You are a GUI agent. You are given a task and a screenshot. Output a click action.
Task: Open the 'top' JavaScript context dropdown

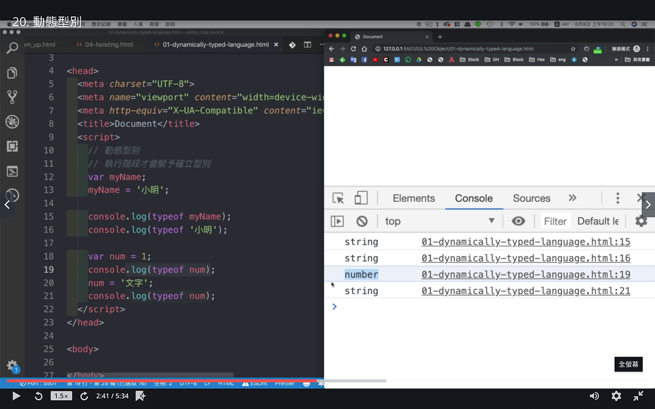coord(440,221)
